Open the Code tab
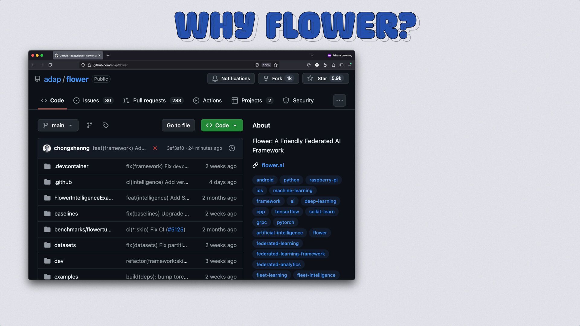Image resolution: width=580 pixels, height=326 pixels. click(x=53, y=101)
